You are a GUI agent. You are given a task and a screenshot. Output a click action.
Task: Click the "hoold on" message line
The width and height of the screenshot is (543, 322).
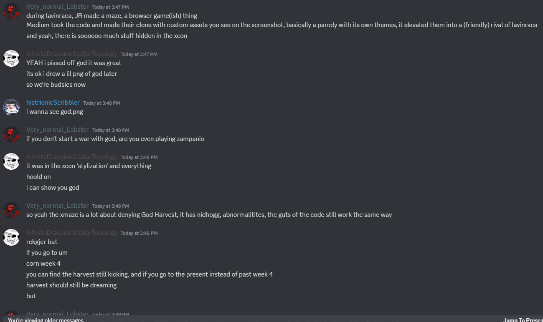38,177
